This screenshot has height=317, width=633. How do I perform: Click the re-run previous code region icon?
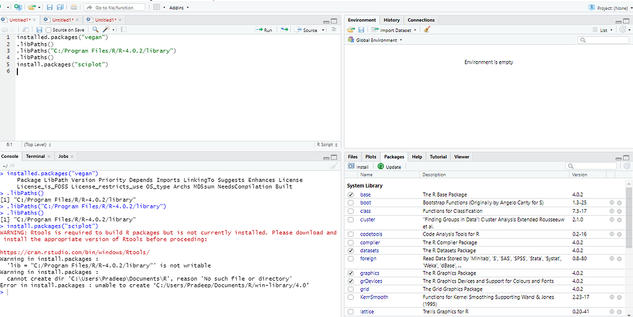(x=284, y=30)
